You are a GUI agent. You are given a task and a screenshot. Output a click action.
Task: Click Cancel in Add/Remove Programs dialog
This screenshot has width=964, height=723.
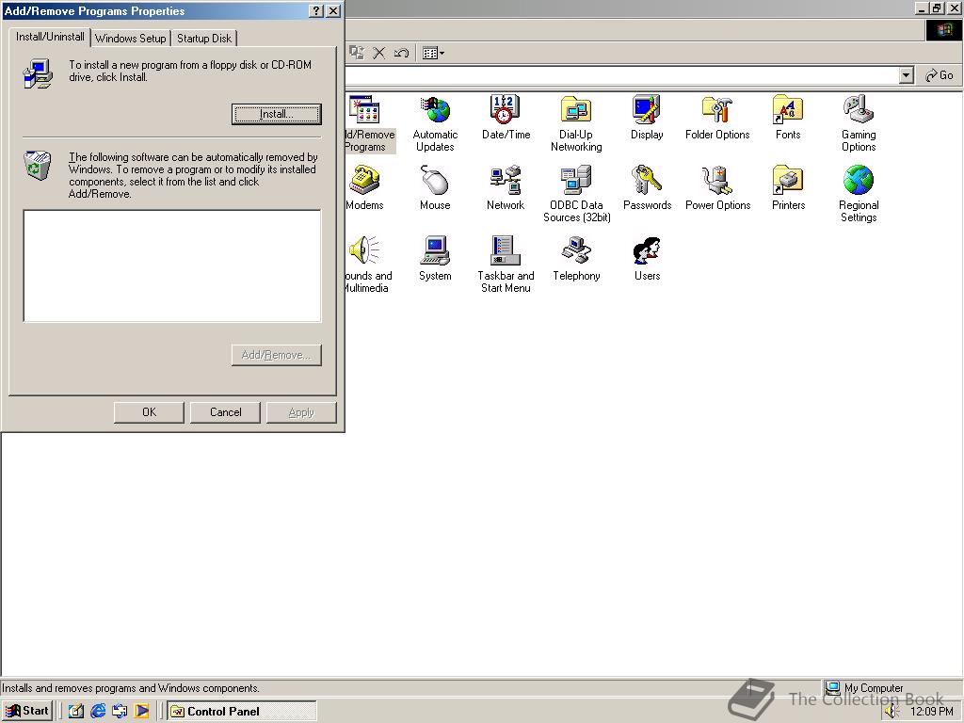(x=225, y=412)
